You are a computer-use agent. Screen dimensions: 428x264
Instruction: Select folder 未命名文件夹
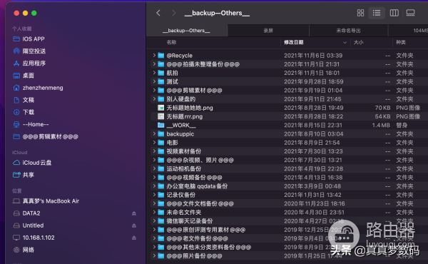click(184, 213)
